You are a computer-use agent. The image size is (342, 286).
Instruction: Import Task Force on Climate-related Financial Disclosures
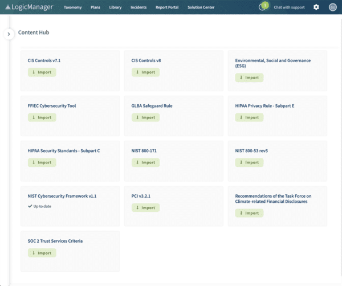click(249, 213)
